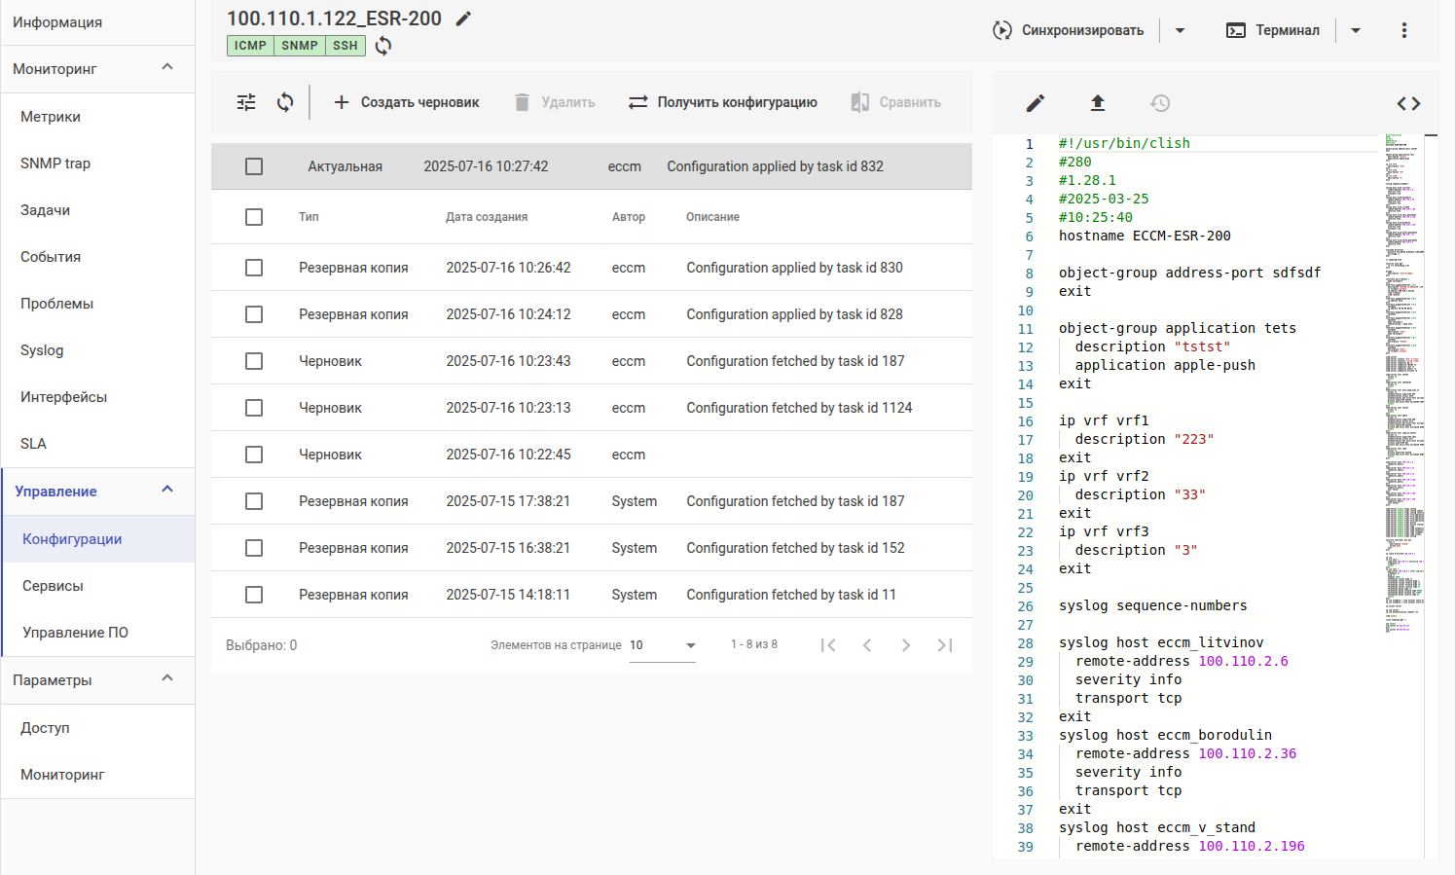
Task: Open the Синхронизировать dropdown arrow
Action: coord(1180,30)
